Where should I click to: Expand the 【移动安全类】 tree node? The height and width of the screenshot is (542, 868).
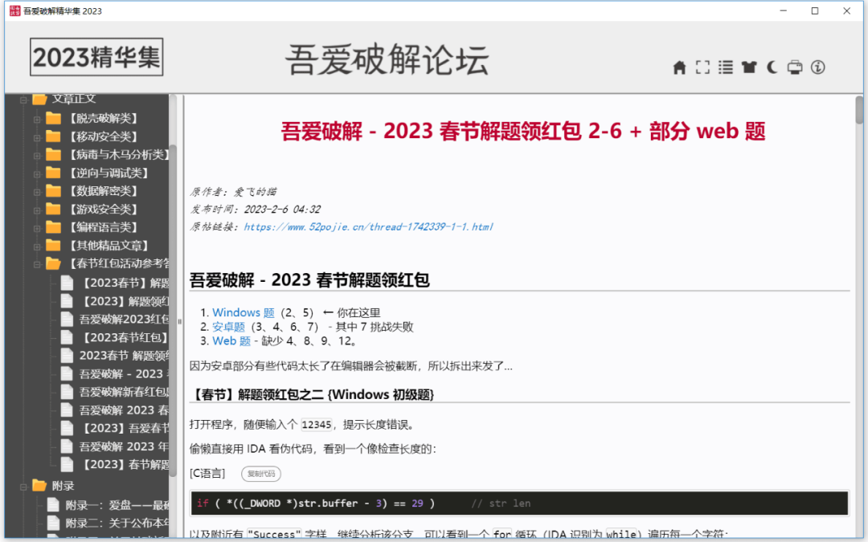click(x=37, y=137)
